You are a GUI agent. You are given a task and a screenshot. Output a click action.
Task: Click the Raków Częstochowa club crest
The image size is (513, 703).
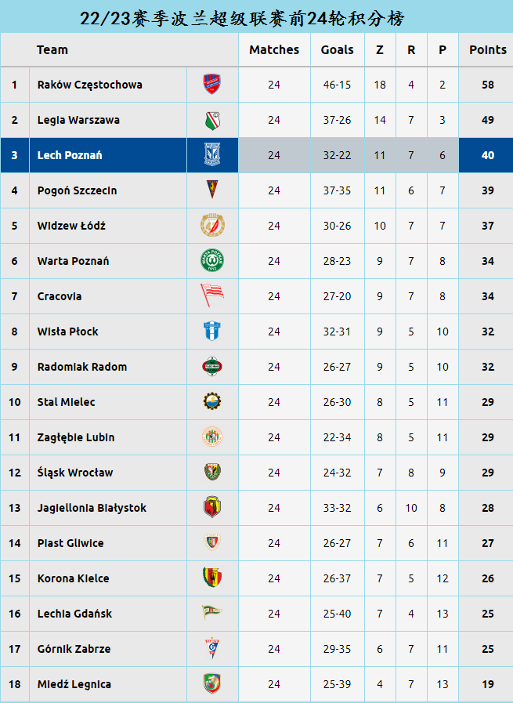[212, 85]
